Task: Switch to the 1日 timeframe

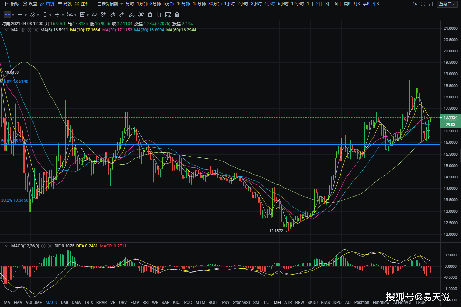Action: (x=310, y=4)
